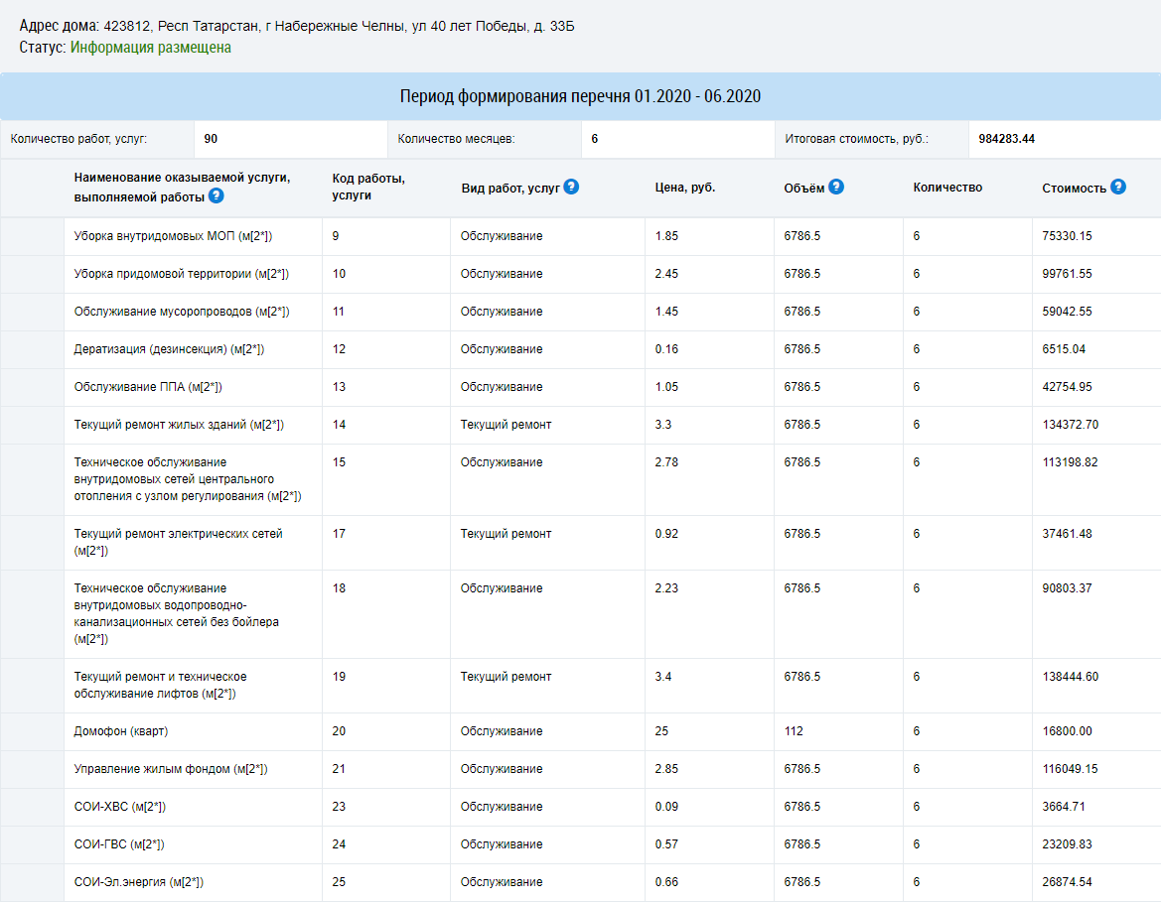The width and height of the screenshot is (1161, 903).
Task: Select the row Уборка внутридомовых МОП
Action: (580, 236)
